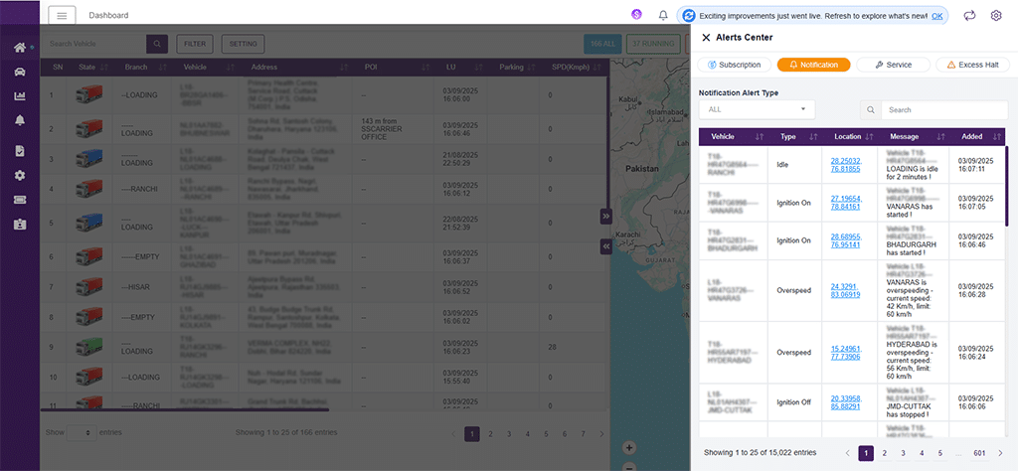Click the red truck in row 1
Image resolution: width=1018 pixels, height=471 pixels.
pyautogui.click(x=88, y=95)
